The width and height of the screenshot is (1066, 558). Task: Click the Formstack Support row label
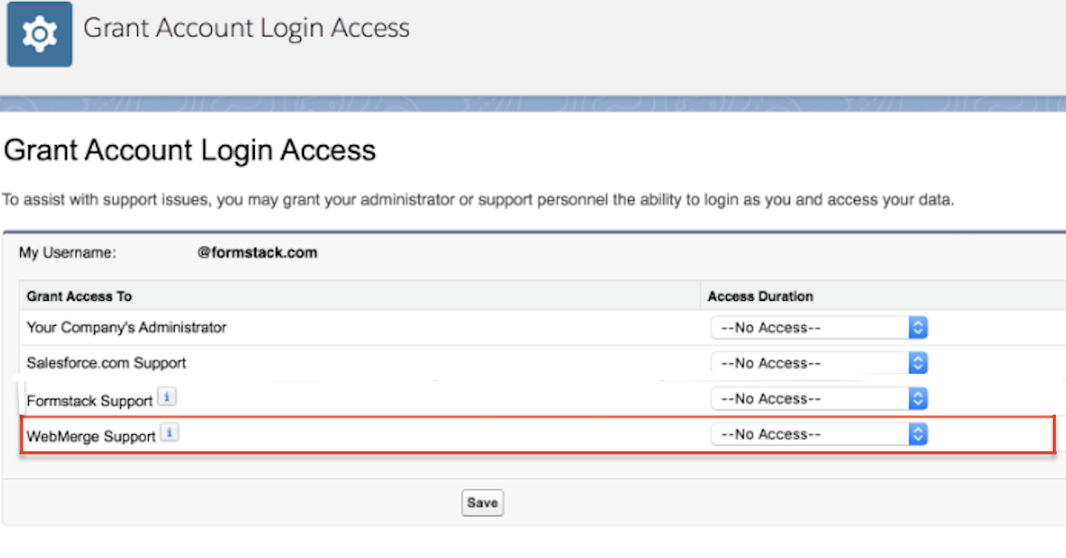click(x=89, y=401)
